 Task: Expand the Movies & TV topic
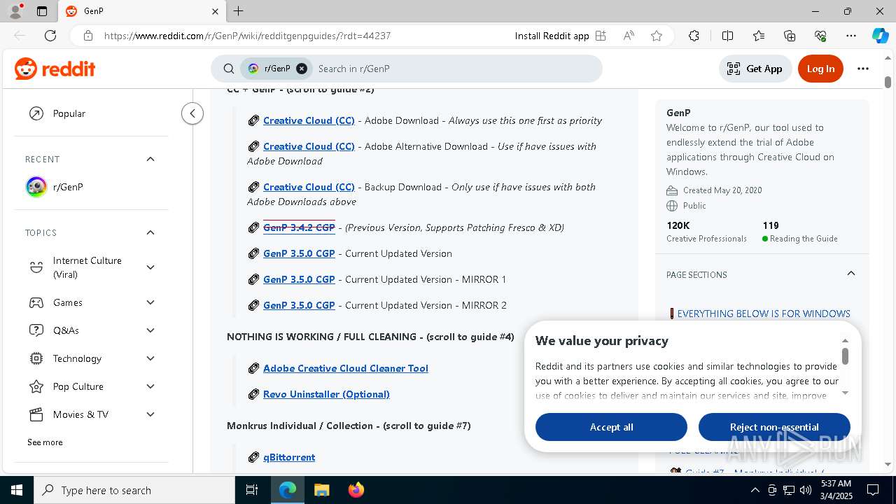[150, 414]
